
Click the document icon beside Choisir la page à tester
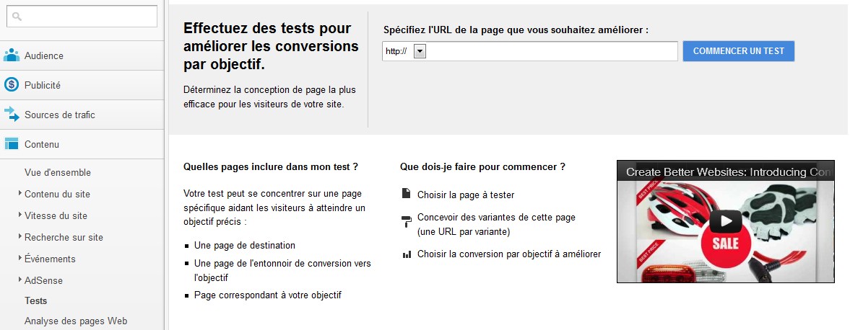pyautogui.click(x=406, y=193)
